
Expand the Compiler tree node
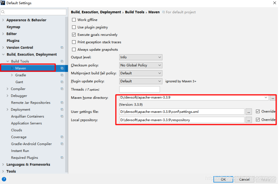tap(7, 89)
